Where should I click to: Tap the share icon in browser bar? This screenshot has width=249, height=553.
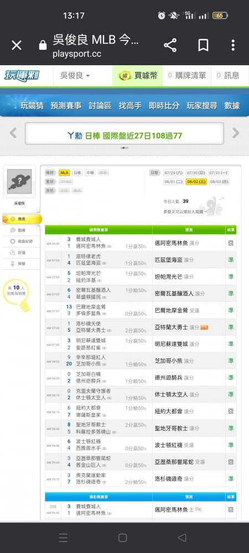click(x=170, y=45)
